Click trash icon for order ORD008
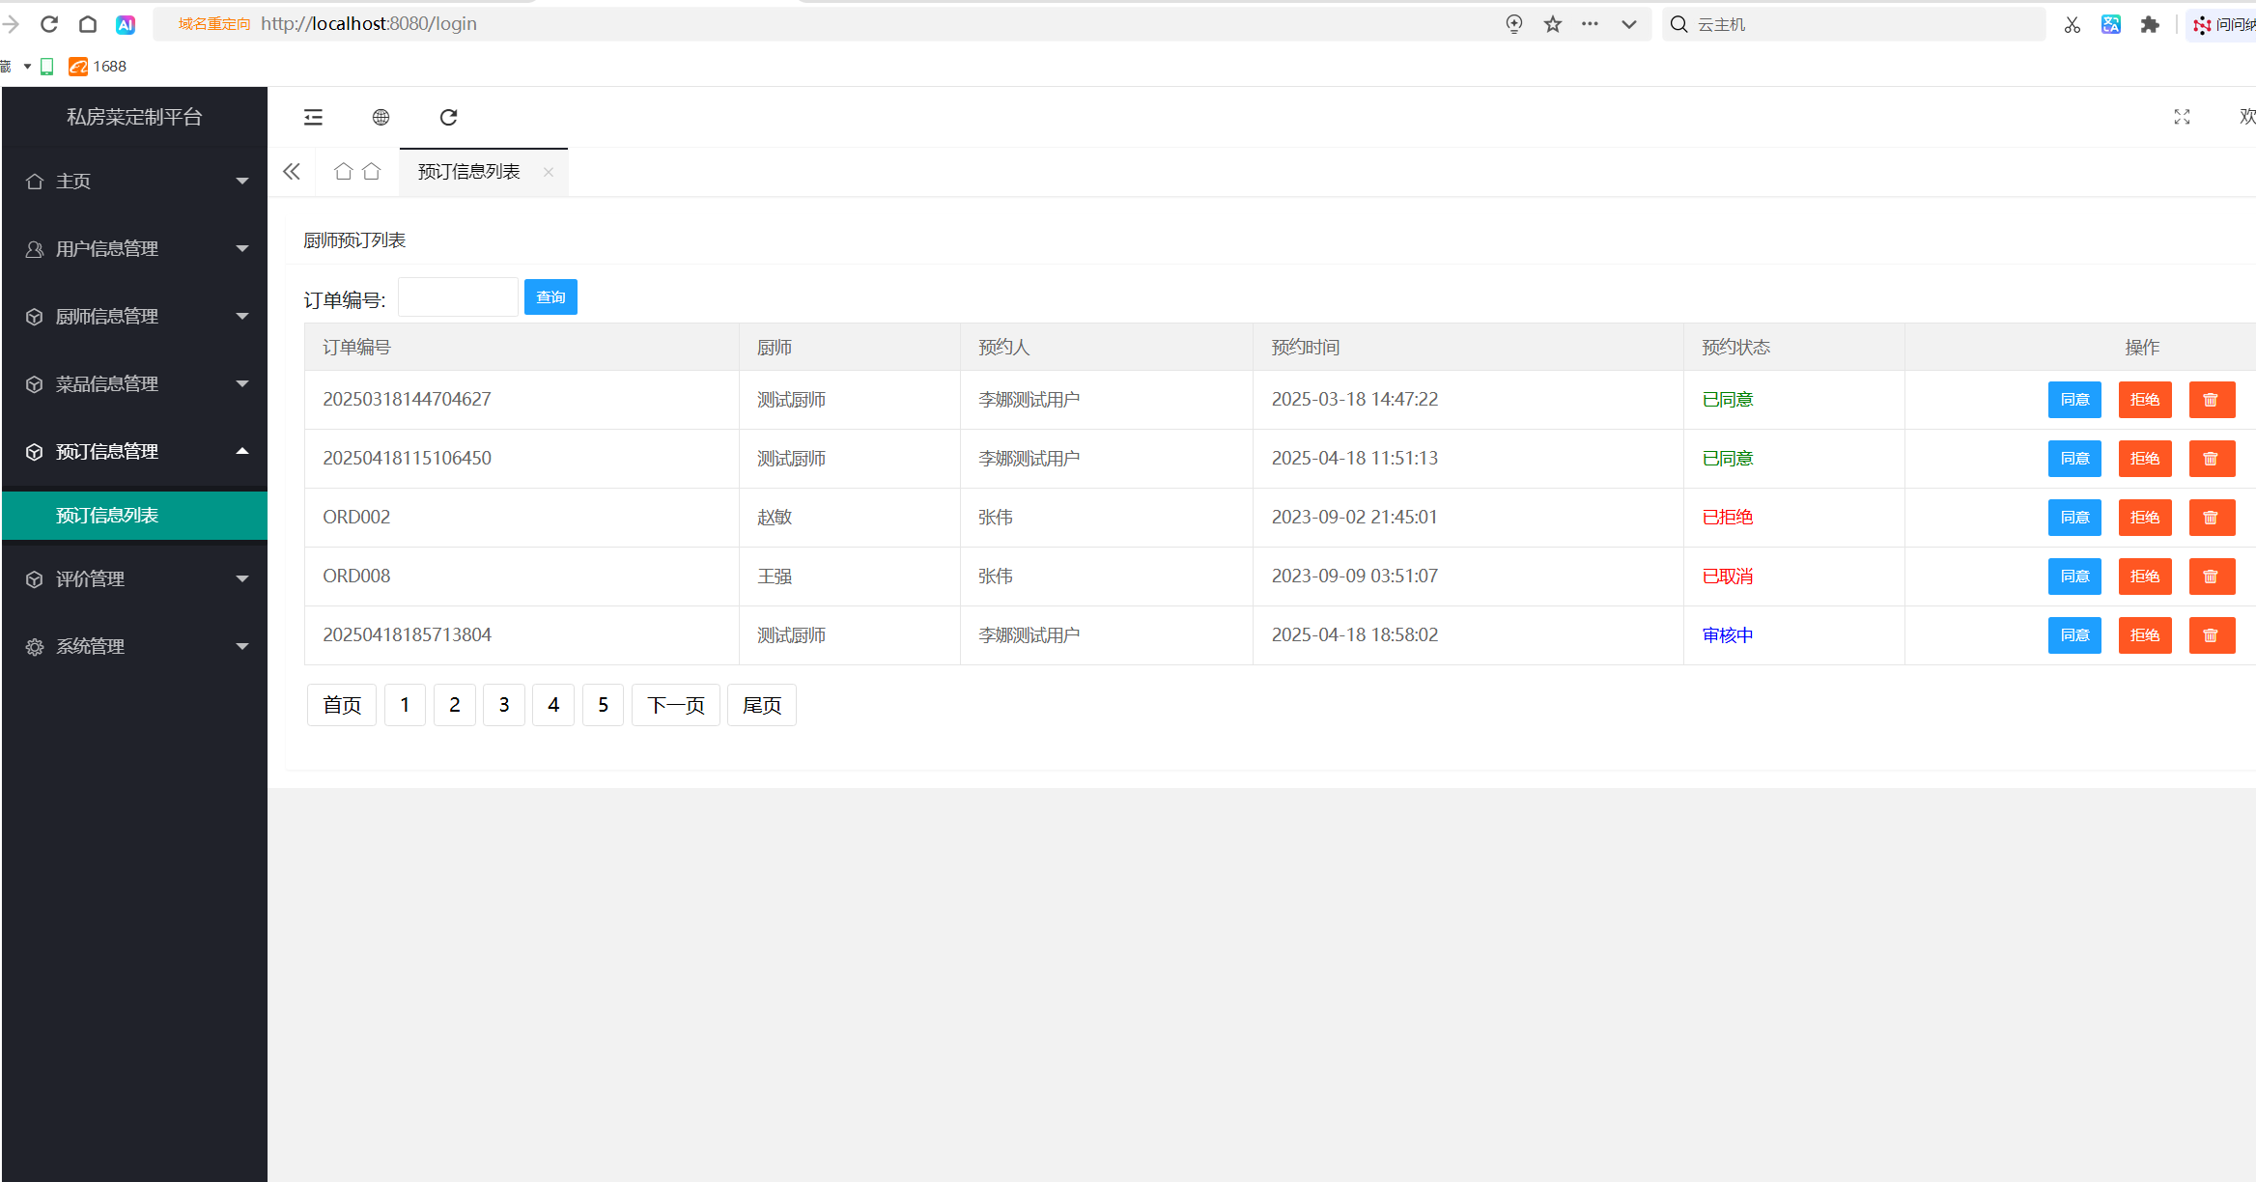 pos(2211,577)
